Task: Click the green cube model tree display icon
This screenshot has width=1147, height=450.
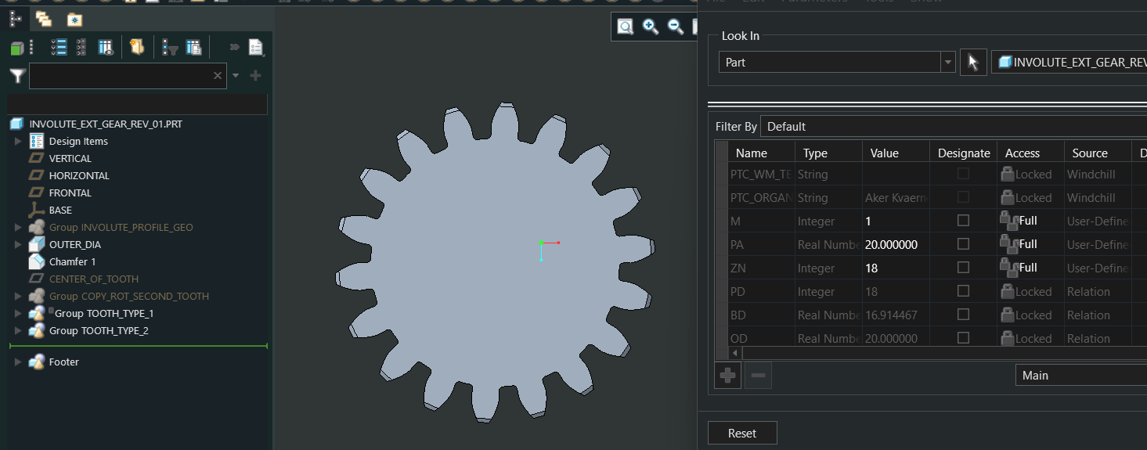Action: tap(17, 49)
